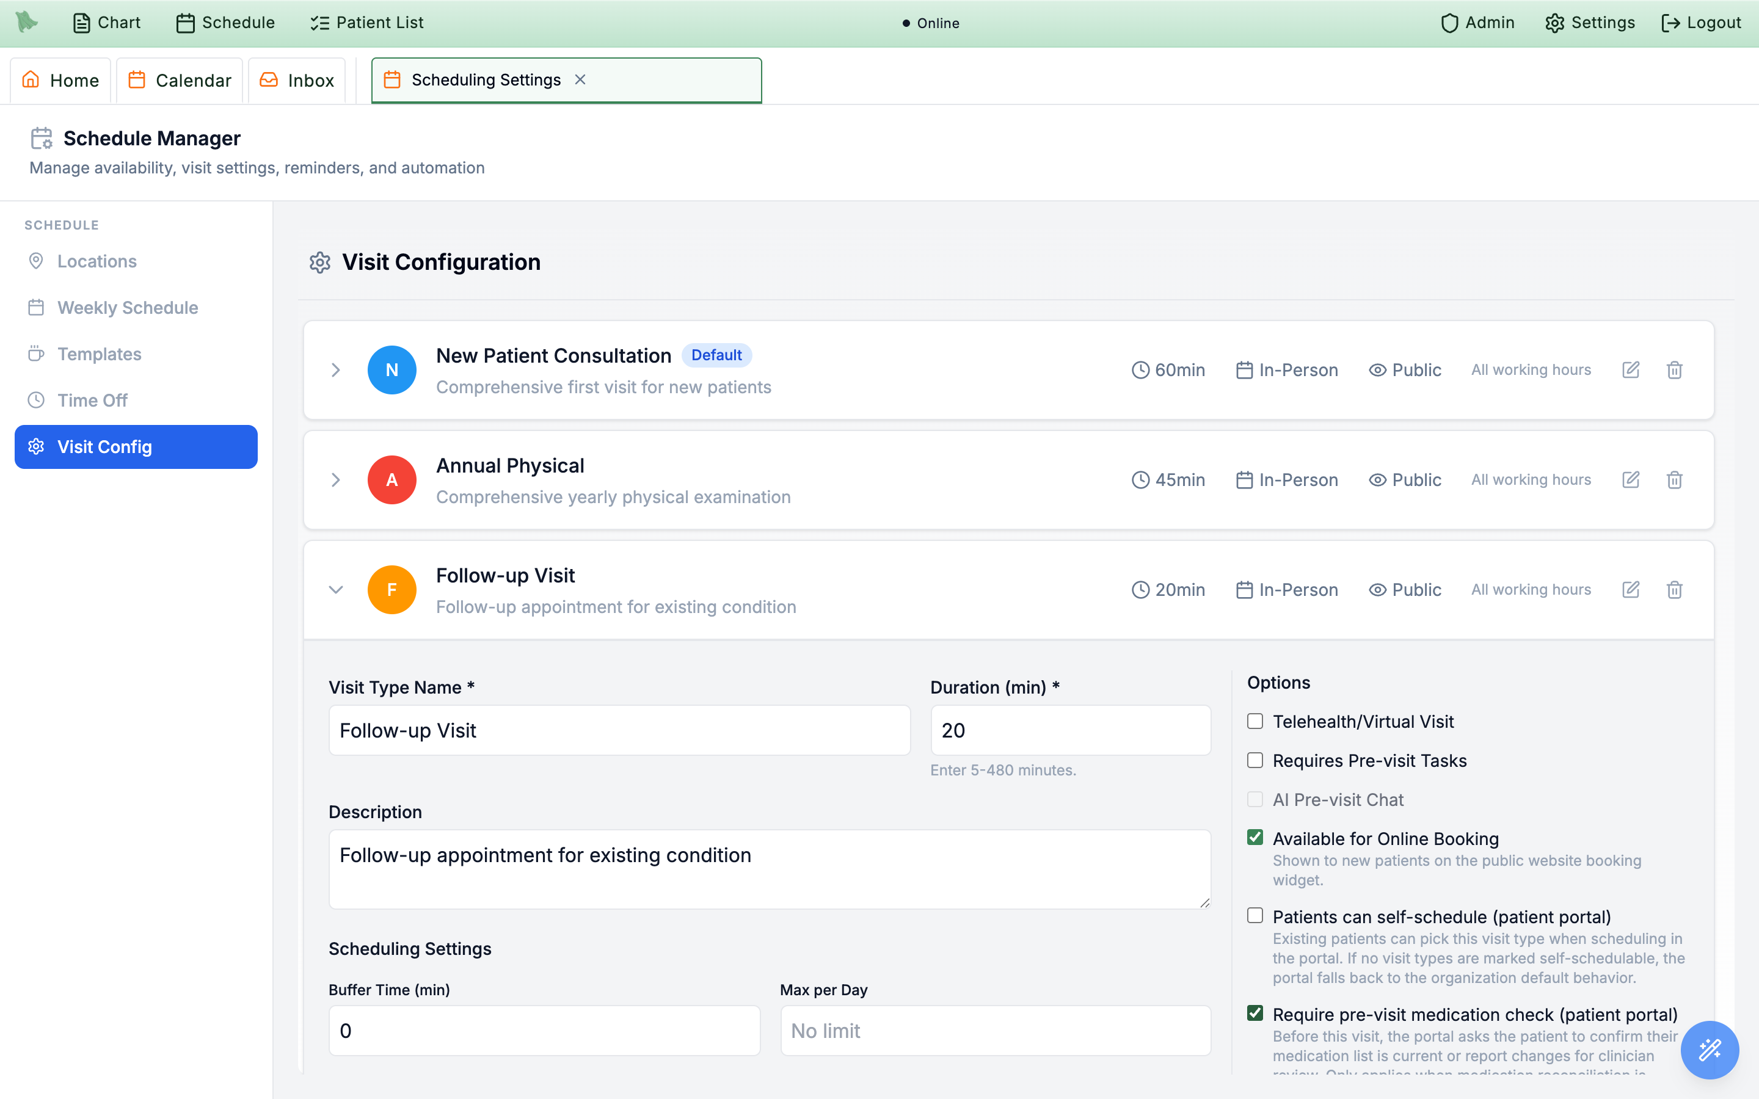Switch to the Inbox tab
Screen dimensions: 1759x1099
click(x=297, y=80)
